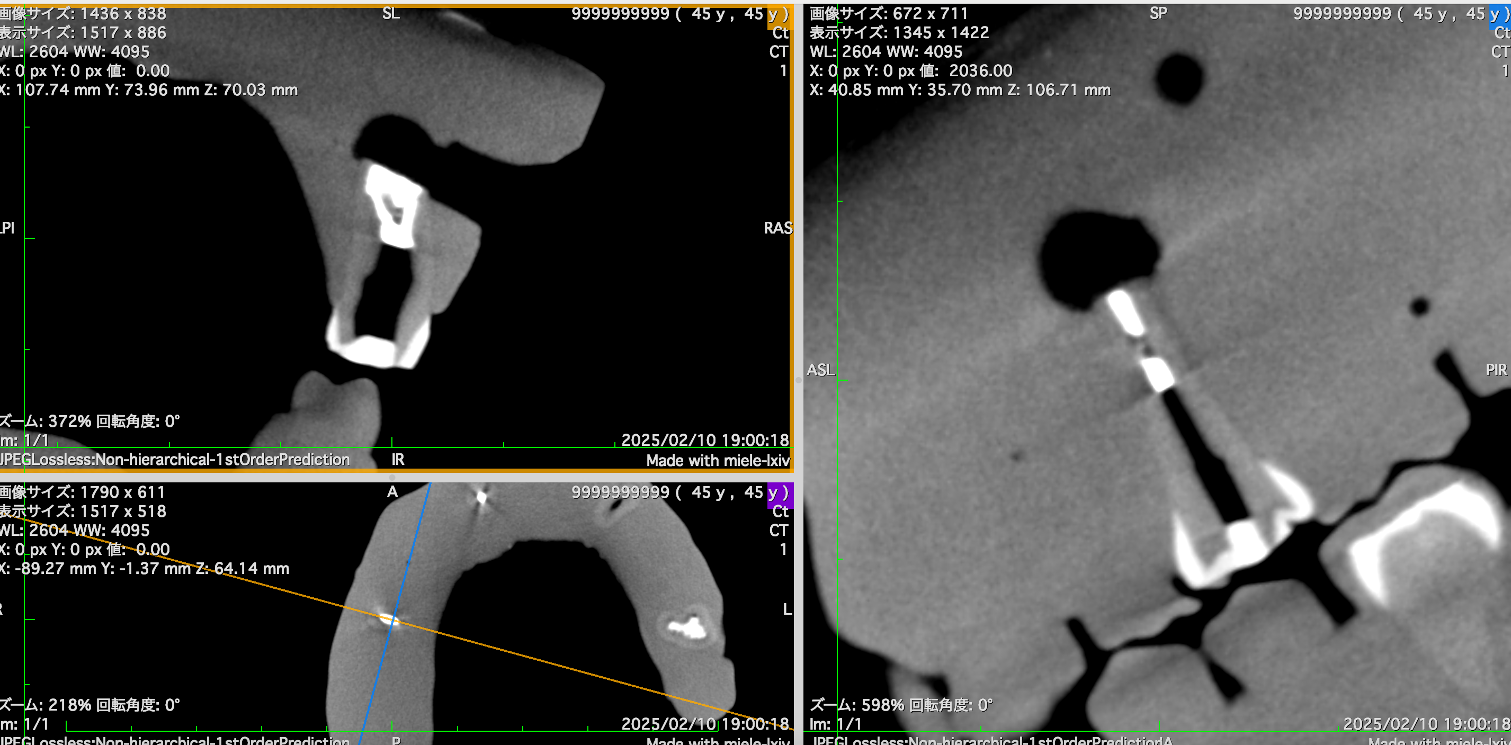Click image size text 1436 x 838
Viewport: 1511px width, 745px height.
point(83,13)
